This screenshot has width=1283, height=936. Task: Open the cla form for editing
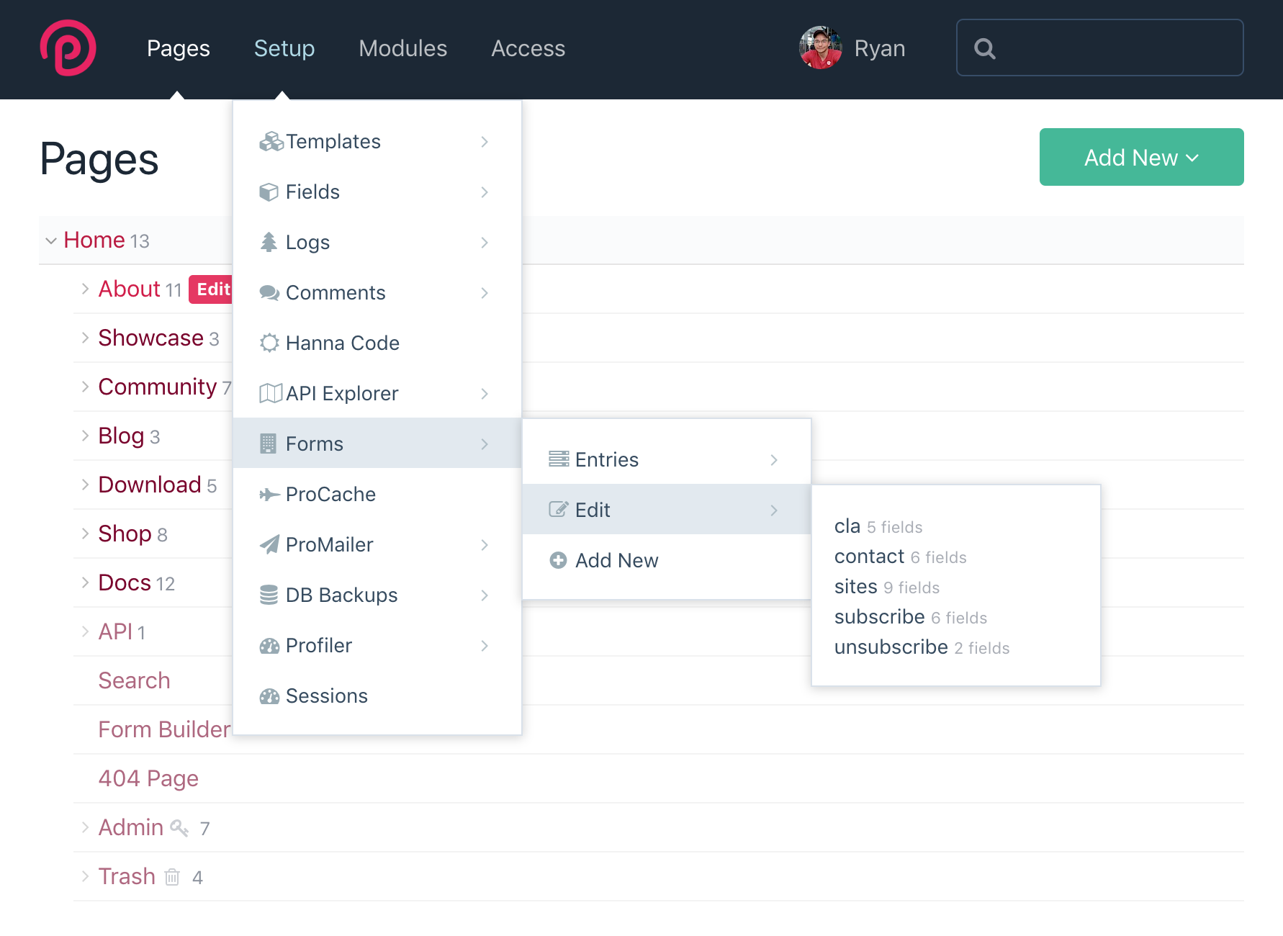(847, 526)
